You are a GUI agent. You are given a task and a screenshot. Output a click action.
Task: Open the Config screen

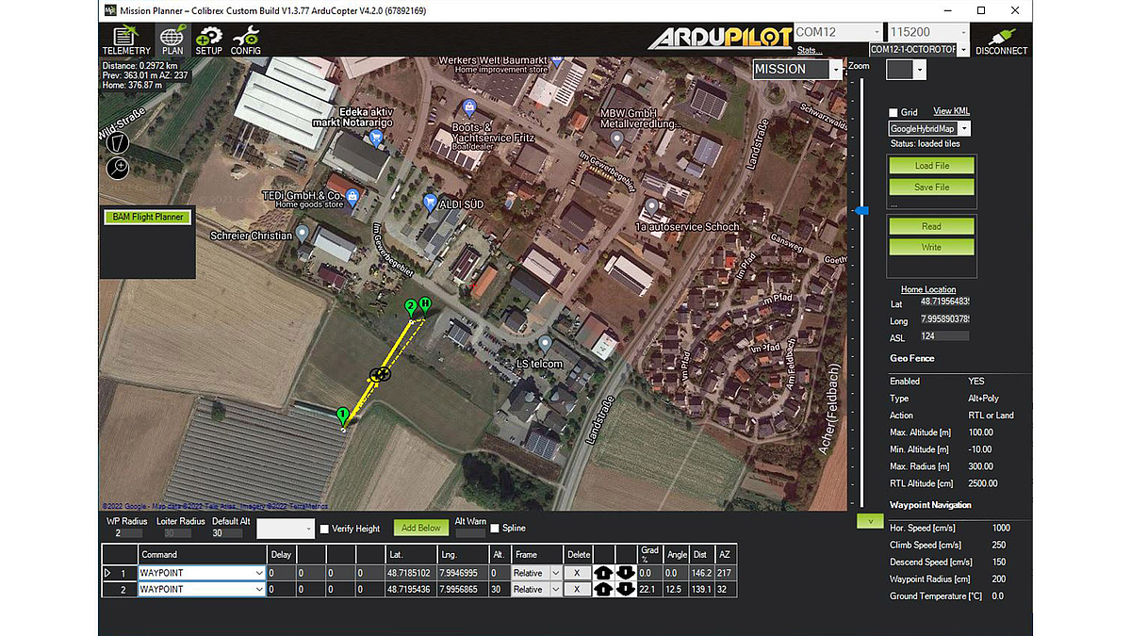tap(246, 40)
